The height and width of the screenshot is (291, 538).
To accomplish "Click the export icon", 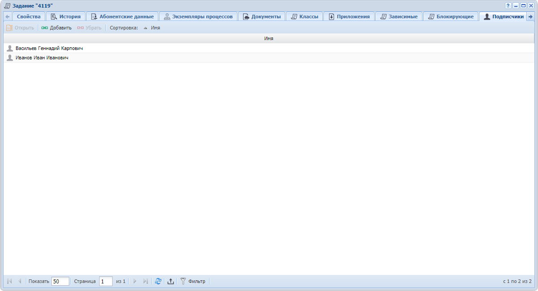I will pos(170,281).
